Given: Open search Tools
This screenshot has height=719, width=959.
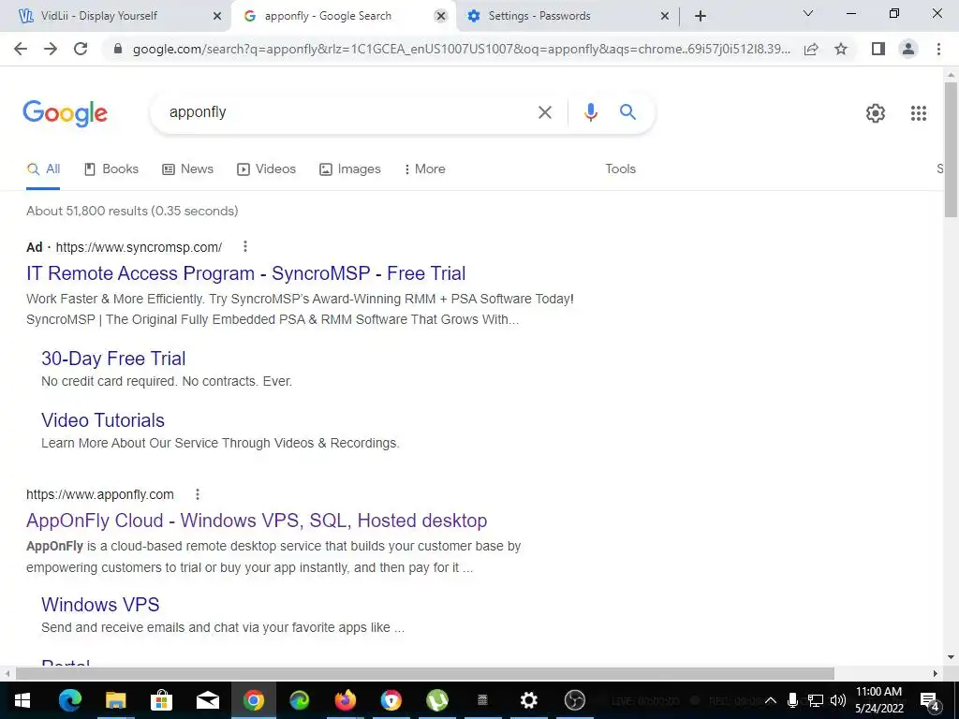Looking at the screenshot, I should [x=621, y=169].
